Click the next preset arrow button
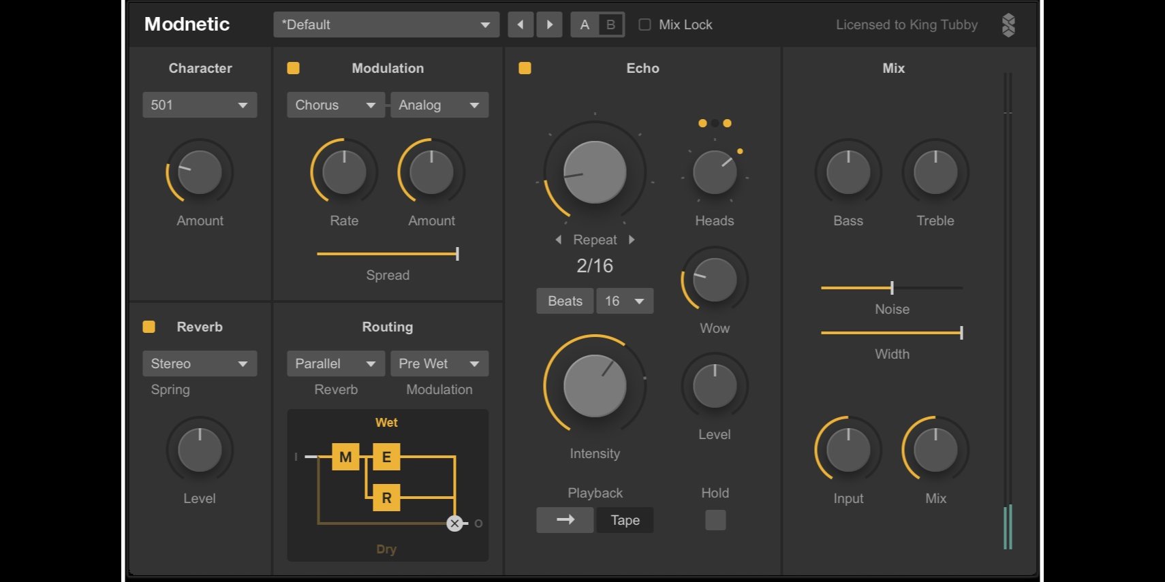The image size is (1165, 582). pos(549,25)
